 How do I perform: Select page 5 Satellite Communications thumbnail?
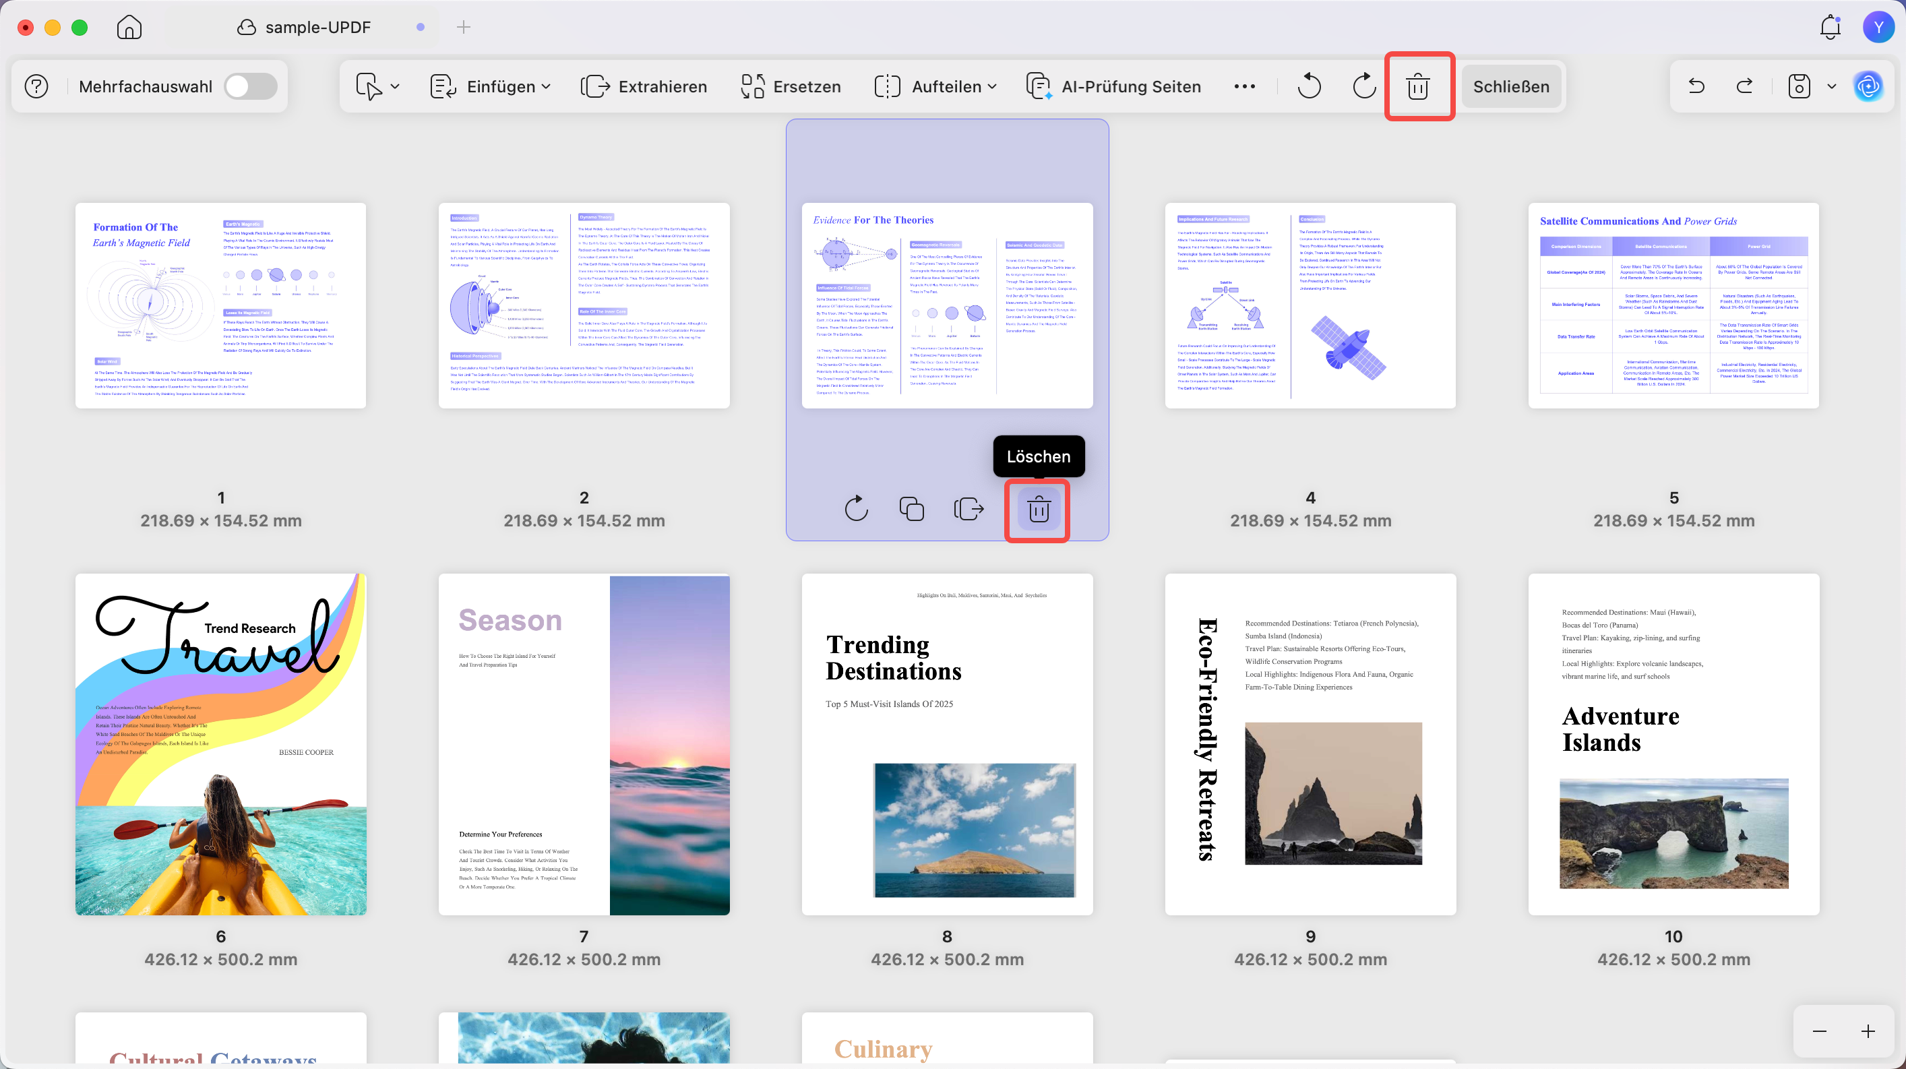1673,305
